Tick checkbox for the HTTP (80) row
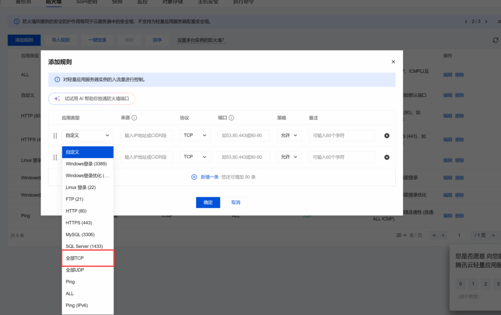This screenshot has height=315, width=501. 14,116
